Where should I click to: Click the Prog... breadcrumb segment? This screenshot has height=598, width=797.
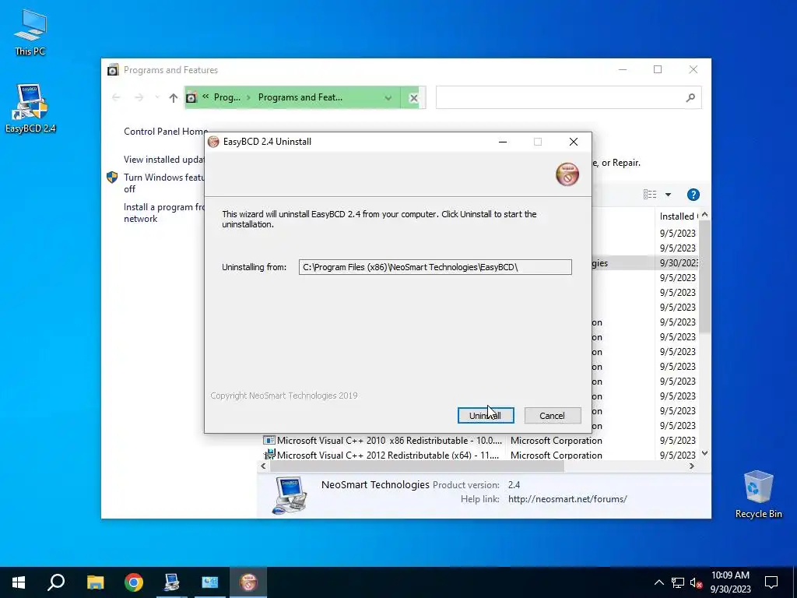[x=226, y=97]
